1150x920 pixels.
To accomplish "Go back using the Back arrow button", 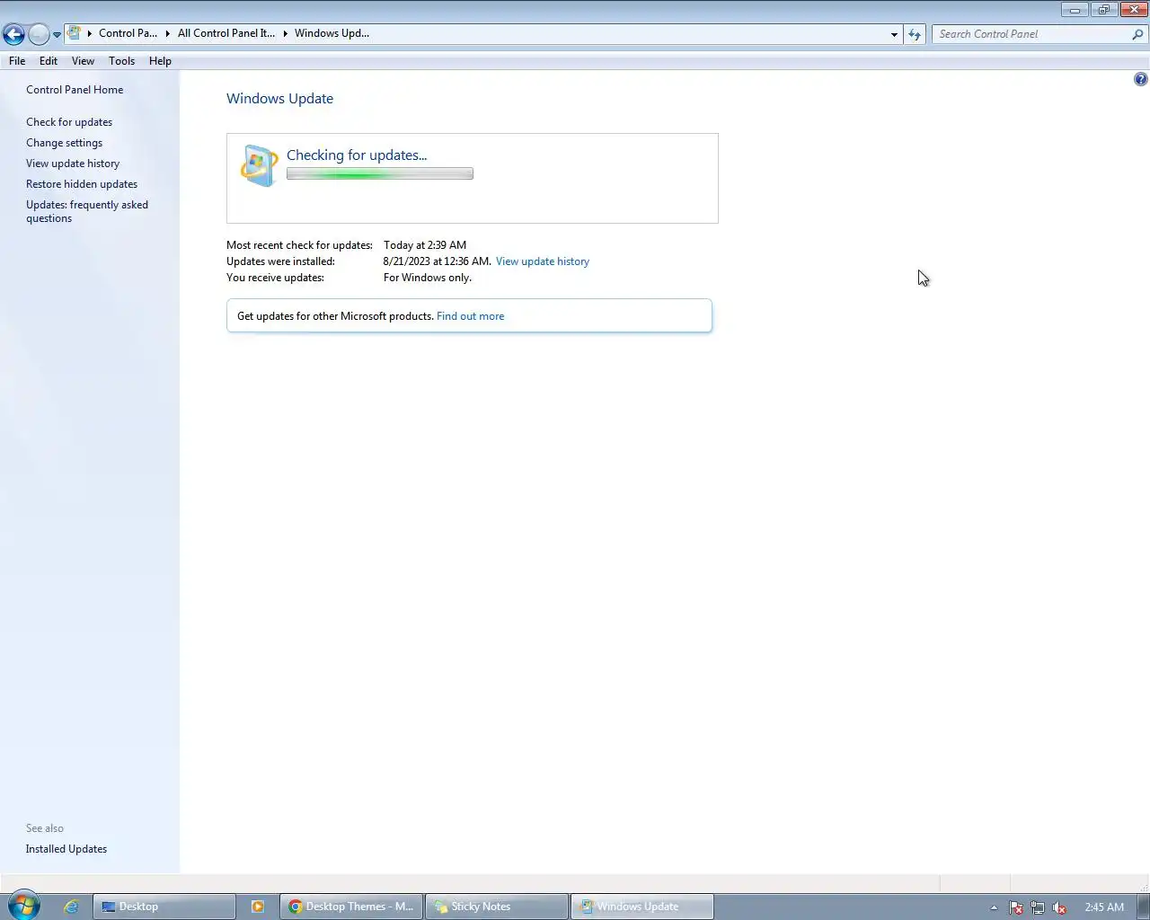I will (13, 35).
